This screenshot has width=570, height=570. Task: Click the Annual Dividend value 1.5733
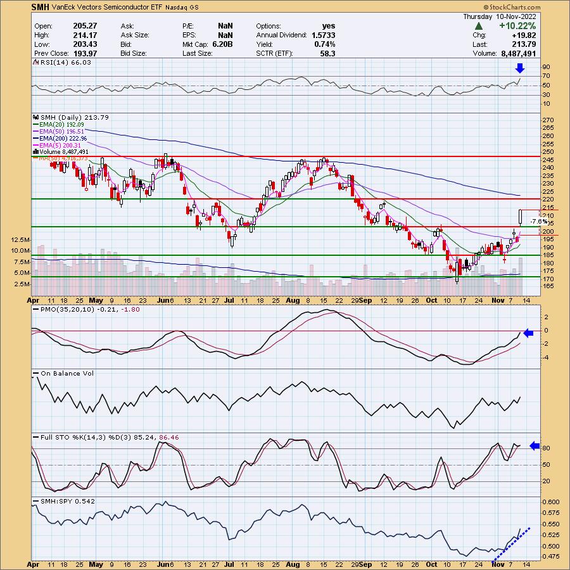(x=323, y=35)
